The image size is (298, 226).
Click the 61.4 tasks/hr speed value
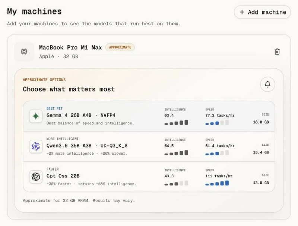click(x=220, y=146)
